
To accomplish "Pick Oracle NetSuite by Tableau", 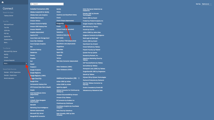I will click(x=91, y=47).
